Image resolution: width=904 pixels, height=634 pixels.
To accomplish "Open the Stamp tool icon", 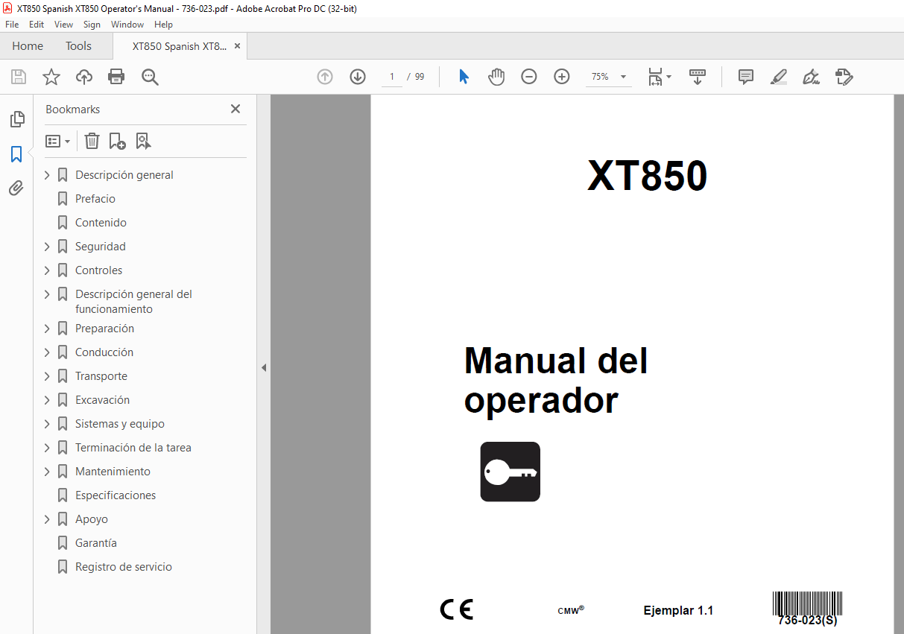I will click(x=844, y=77).
